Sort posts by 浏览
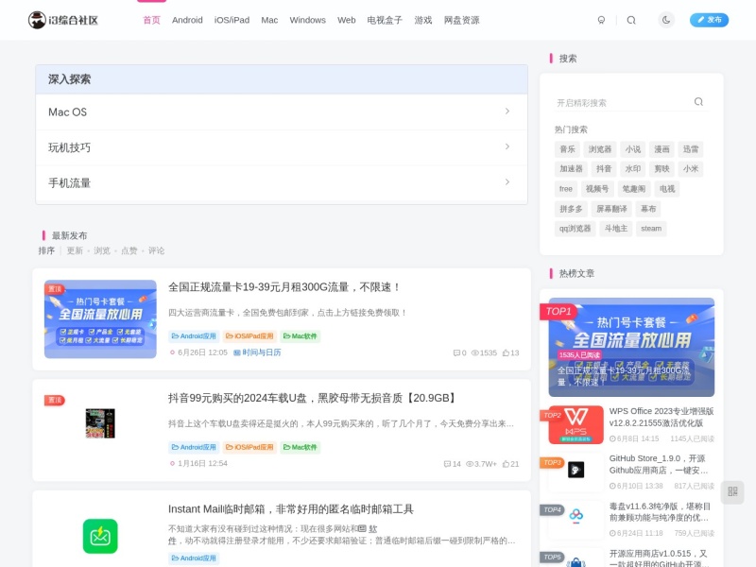The image size is (756, 567). click(102, 250)
